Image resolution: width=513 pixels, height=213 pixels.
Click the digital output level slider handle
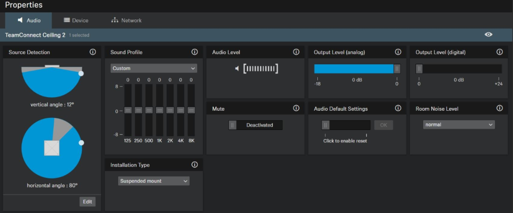point(419,69)
